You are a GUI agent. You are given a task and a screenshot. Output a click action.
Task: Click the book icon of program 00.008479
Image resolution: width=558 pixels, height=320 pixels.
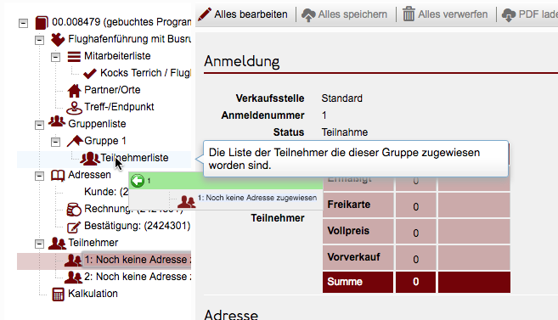(x=42, y=22)
